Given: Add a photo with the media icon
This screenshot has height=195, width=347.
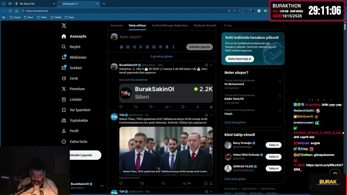Looking at the screenshot, I should pyautogui.click(x=121, y=47).
